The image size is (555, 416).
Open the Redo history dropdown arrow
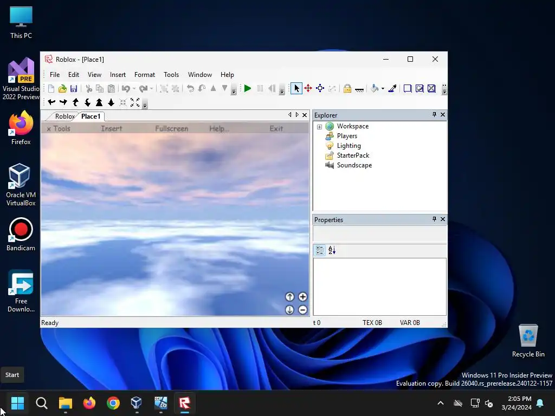click(x=152, y=88)
